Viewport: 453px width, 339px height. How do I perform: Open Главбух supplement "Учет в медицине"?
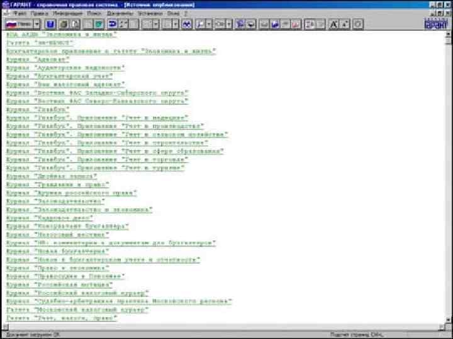pos(98,118)
